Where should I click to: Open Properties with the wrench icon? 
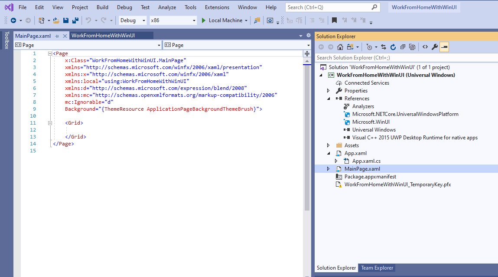(x=434, y=47)
